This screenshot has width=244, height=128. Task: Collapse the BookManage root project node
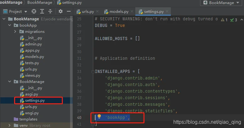click(x=4, y=19)
